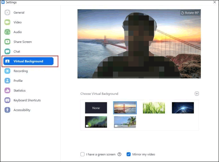Select the Chat settings tab
The height and width of the screenshot is (162, 219).
pos(28,51)
